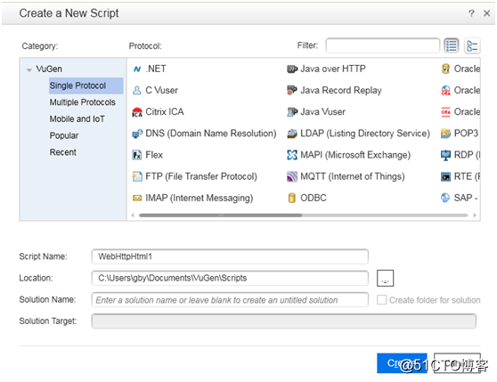Select the IMAP (Internet Messaging) icon
The width and height of the screenshot is (497, 382).
(x=137, y=199)
